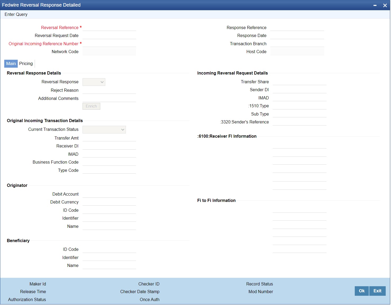Screen dimensions: 391x305
Task: Click the :6100:Receiver FI Information heading
Action: click(227, 136)
